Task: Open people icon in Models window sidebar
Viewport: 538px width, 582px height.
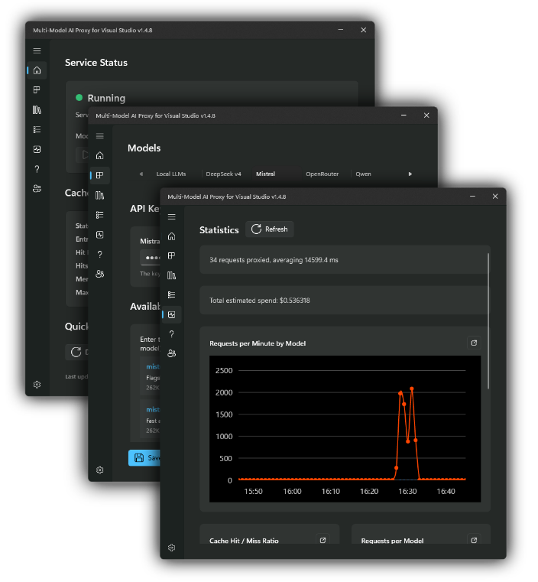Action: [100, 274]
